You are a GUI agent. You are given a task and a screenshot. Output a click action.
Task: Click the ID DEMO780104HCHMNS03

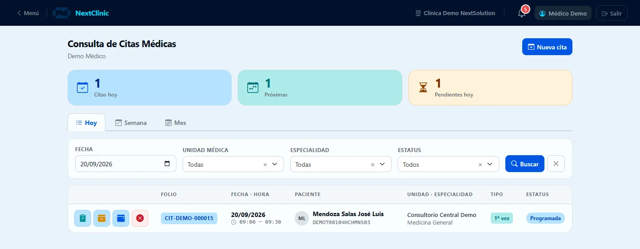click(x=341, y=222)
